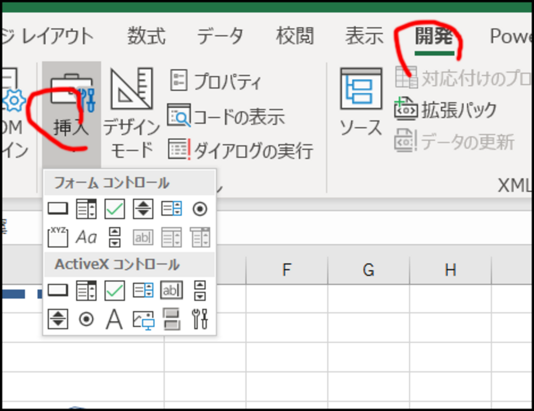The image size is (534, 411).
Task: Insert an ActiveX spin button
Action: pos(200,290)
